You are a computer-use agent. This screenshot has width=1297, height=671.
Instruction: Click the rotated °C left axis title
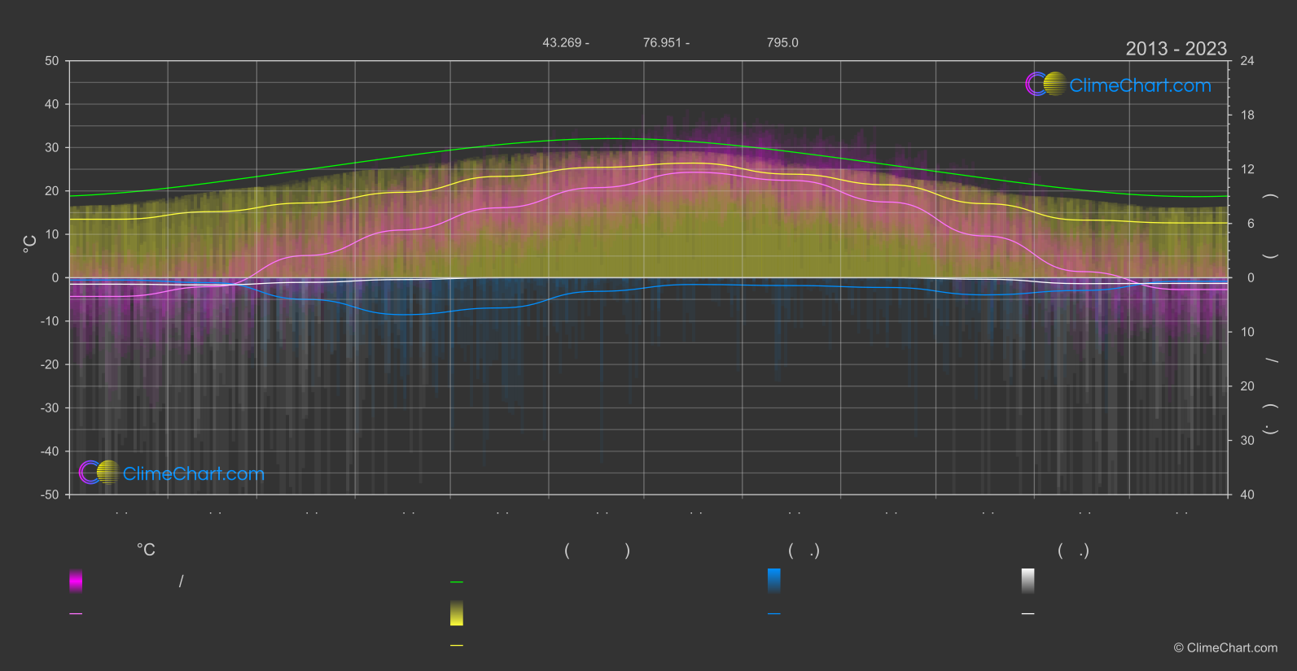pyautogui.click(x=30, y=244)
